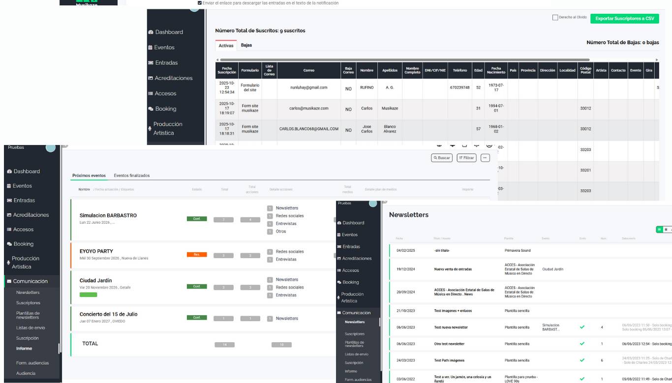Click the horizontal scrollbar above subscribers table

pyautogui.click(x=394, y=59)
